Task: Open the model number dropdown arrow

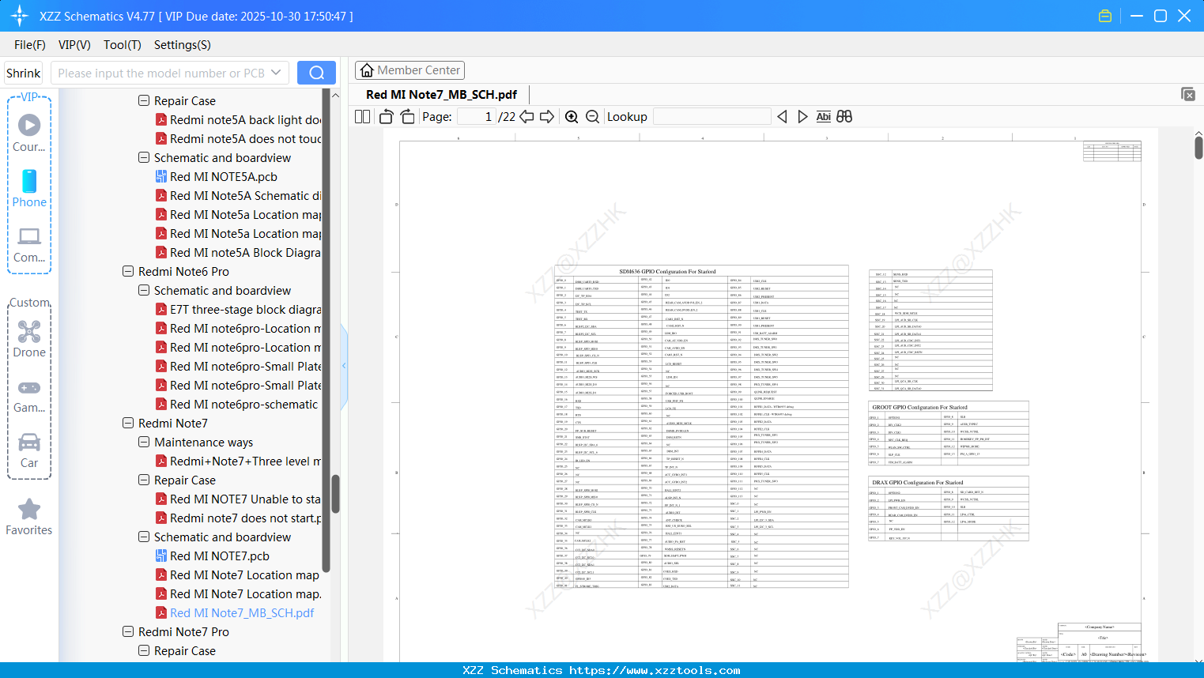Action: point(276,73)
